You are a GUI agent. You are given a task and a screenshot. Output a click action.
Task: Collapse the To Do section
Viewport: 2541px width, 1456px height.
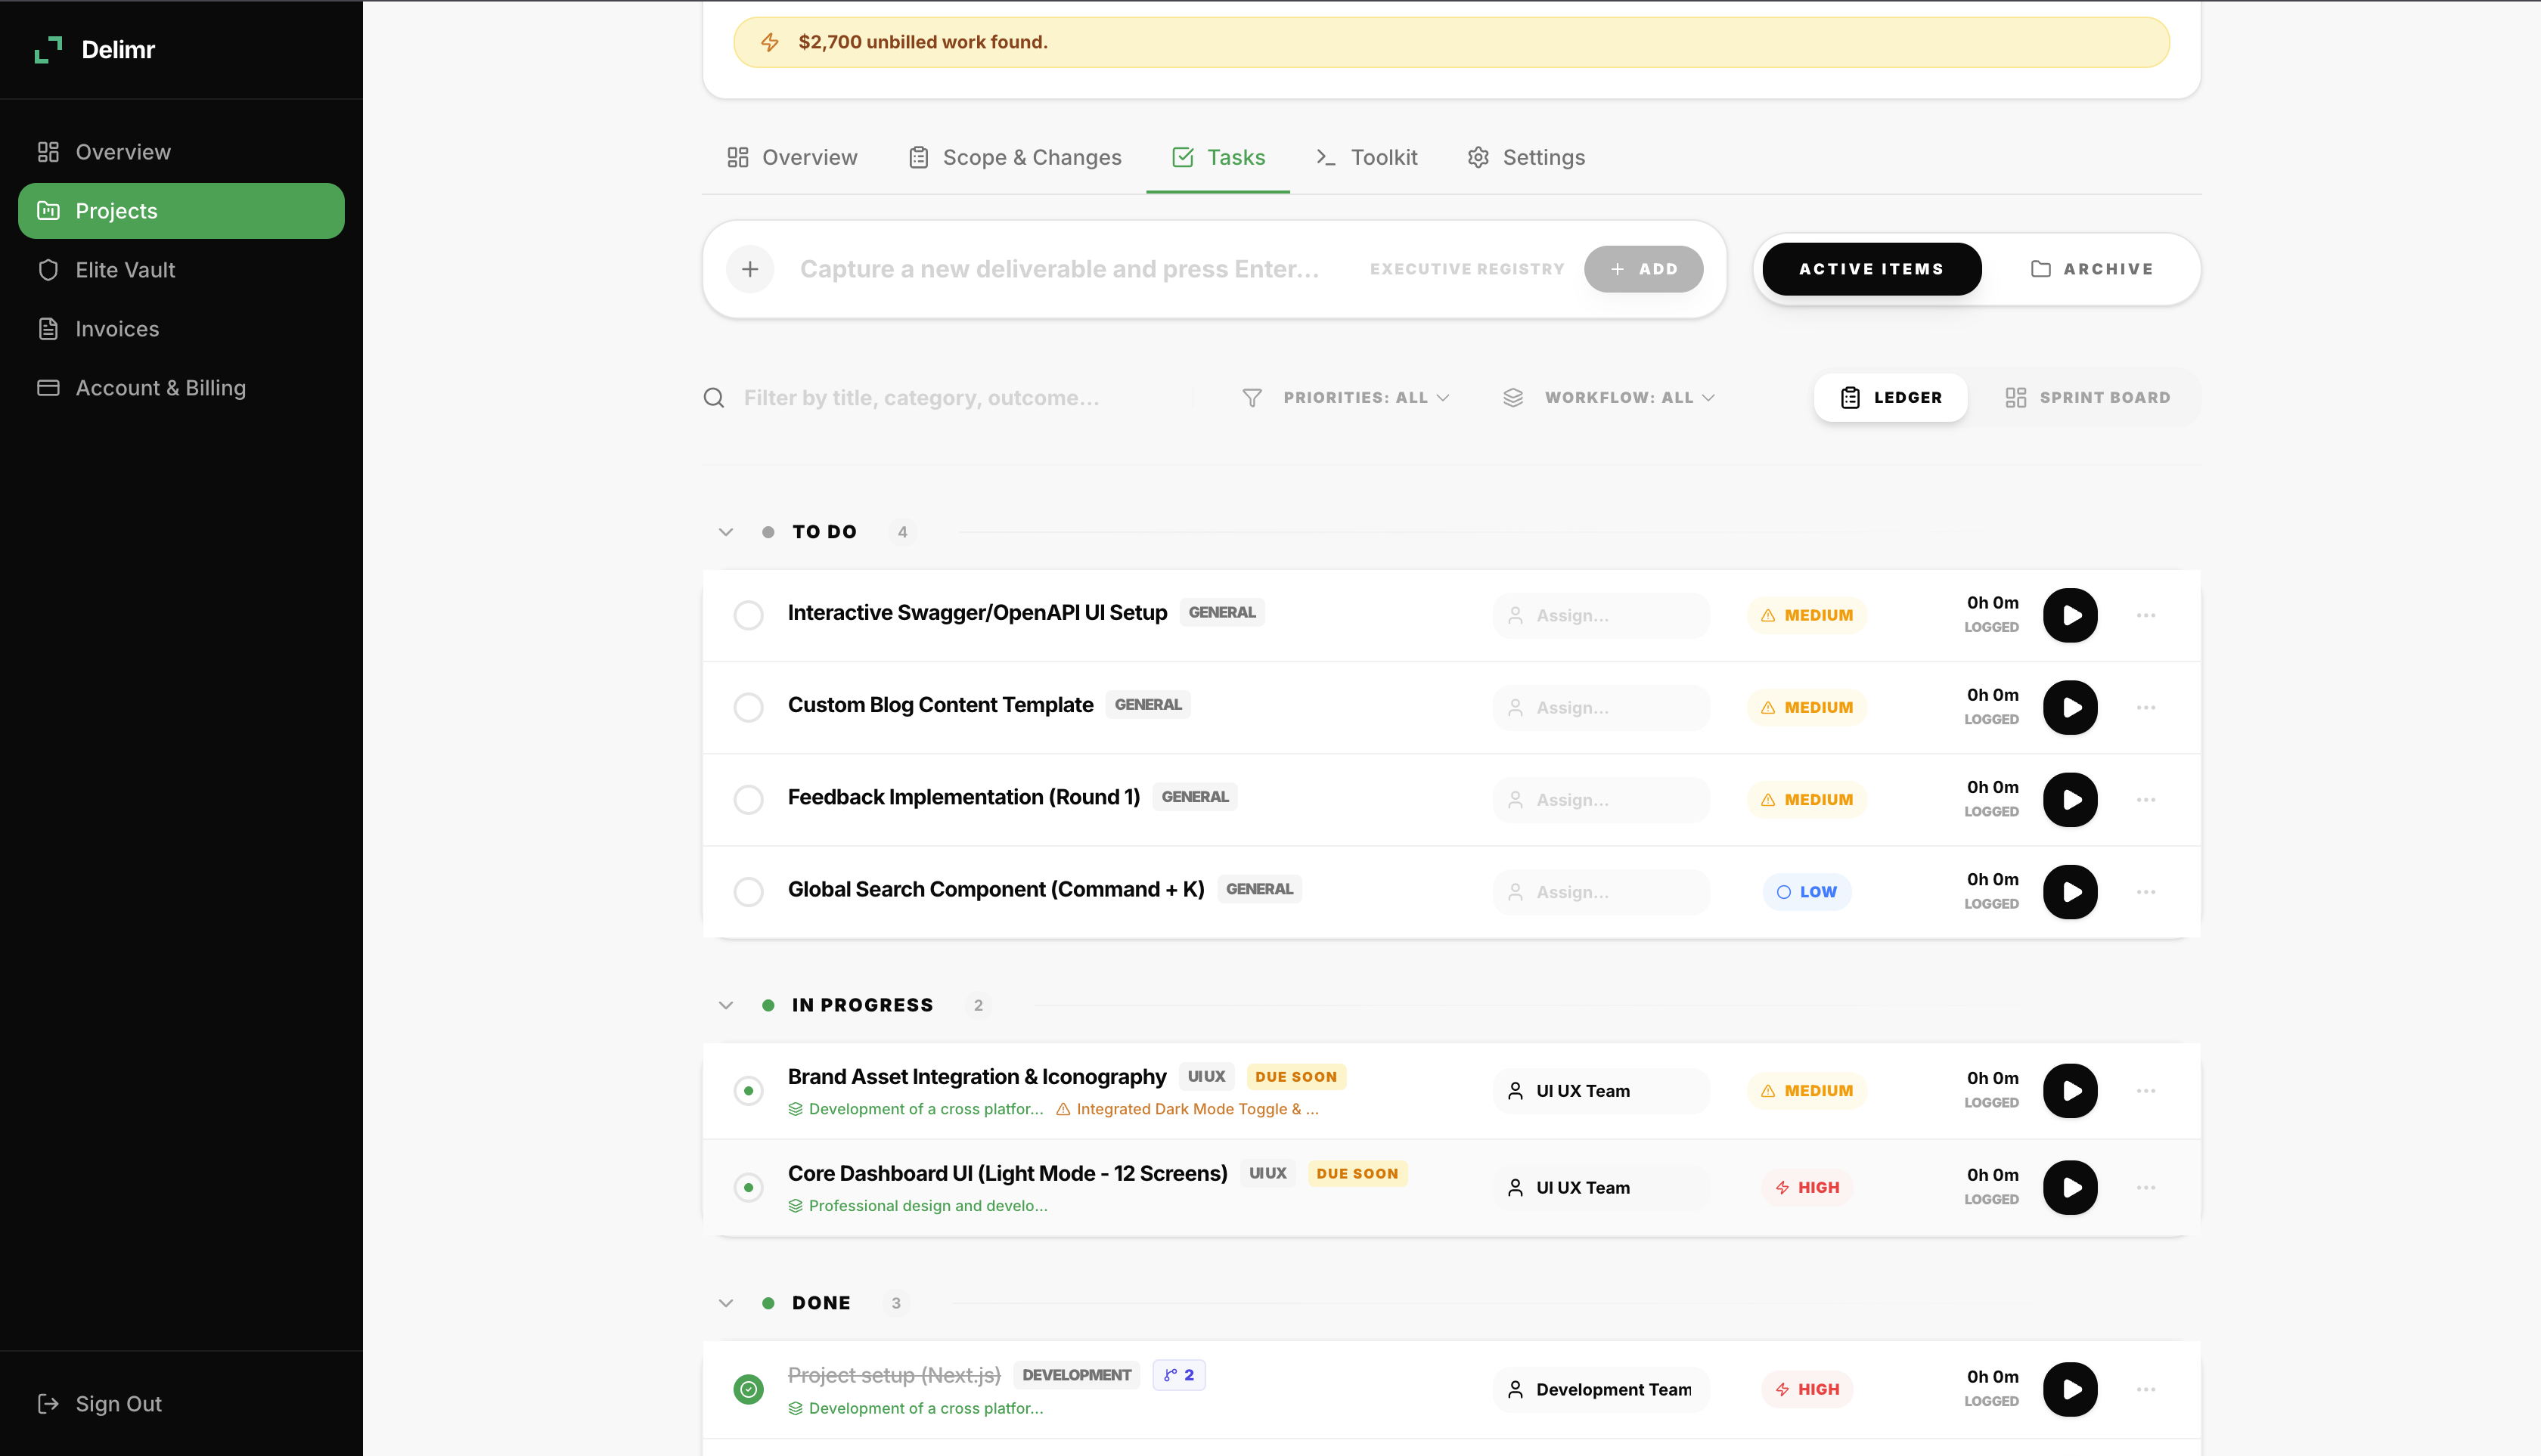click(x=726, y=532)
